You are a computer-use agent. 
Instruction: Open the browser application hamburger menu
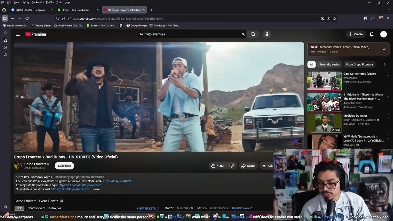coord(388,18)
